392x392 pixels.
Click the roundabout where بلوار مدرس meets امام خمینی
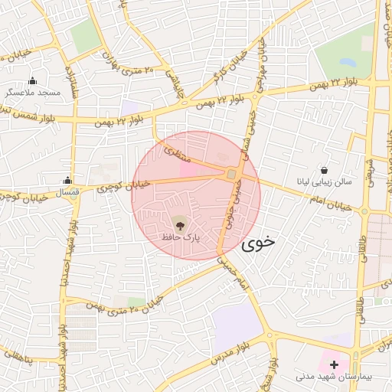pos(269,335)
